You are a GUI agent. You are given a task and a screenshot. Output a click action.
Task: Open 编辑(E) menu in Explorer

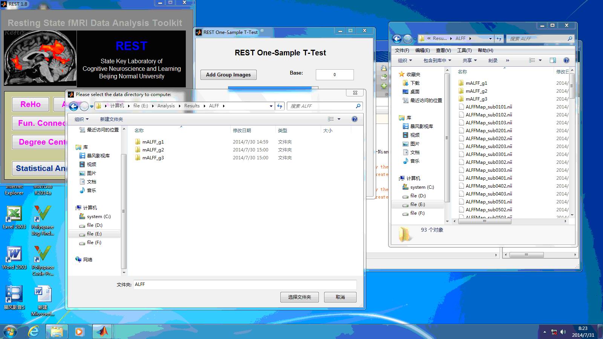pyautogui.click(x=422, y=50)
